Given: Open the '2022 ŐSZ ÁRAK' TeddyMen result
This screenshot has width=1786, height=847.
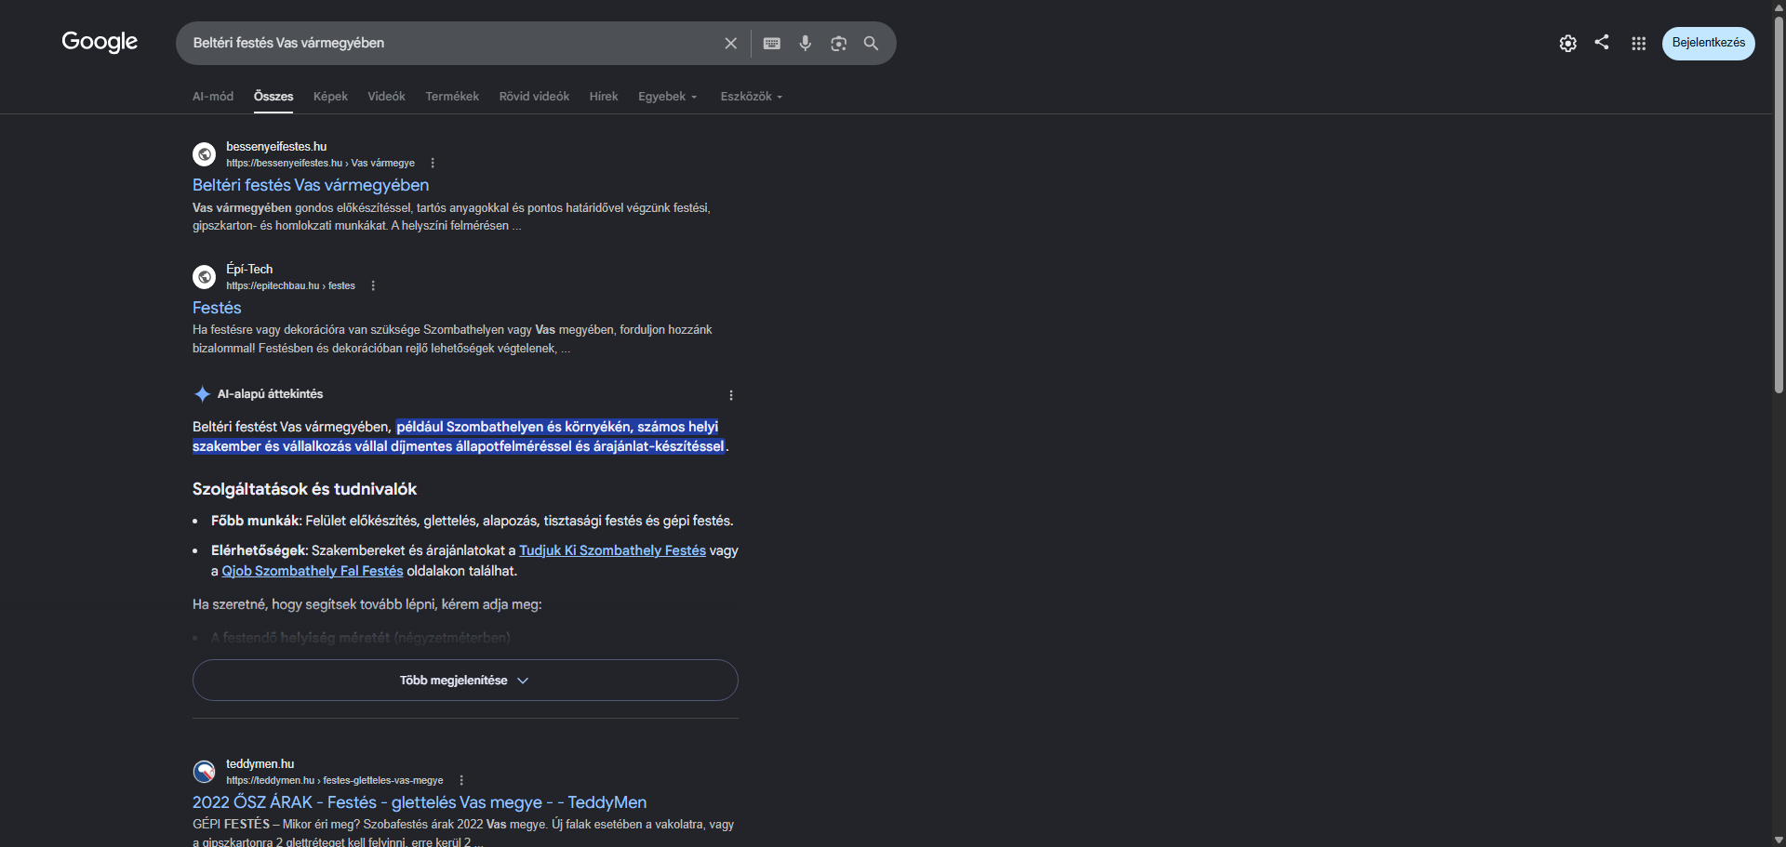Looking at the screenshot, I should [x=420, y=802].
